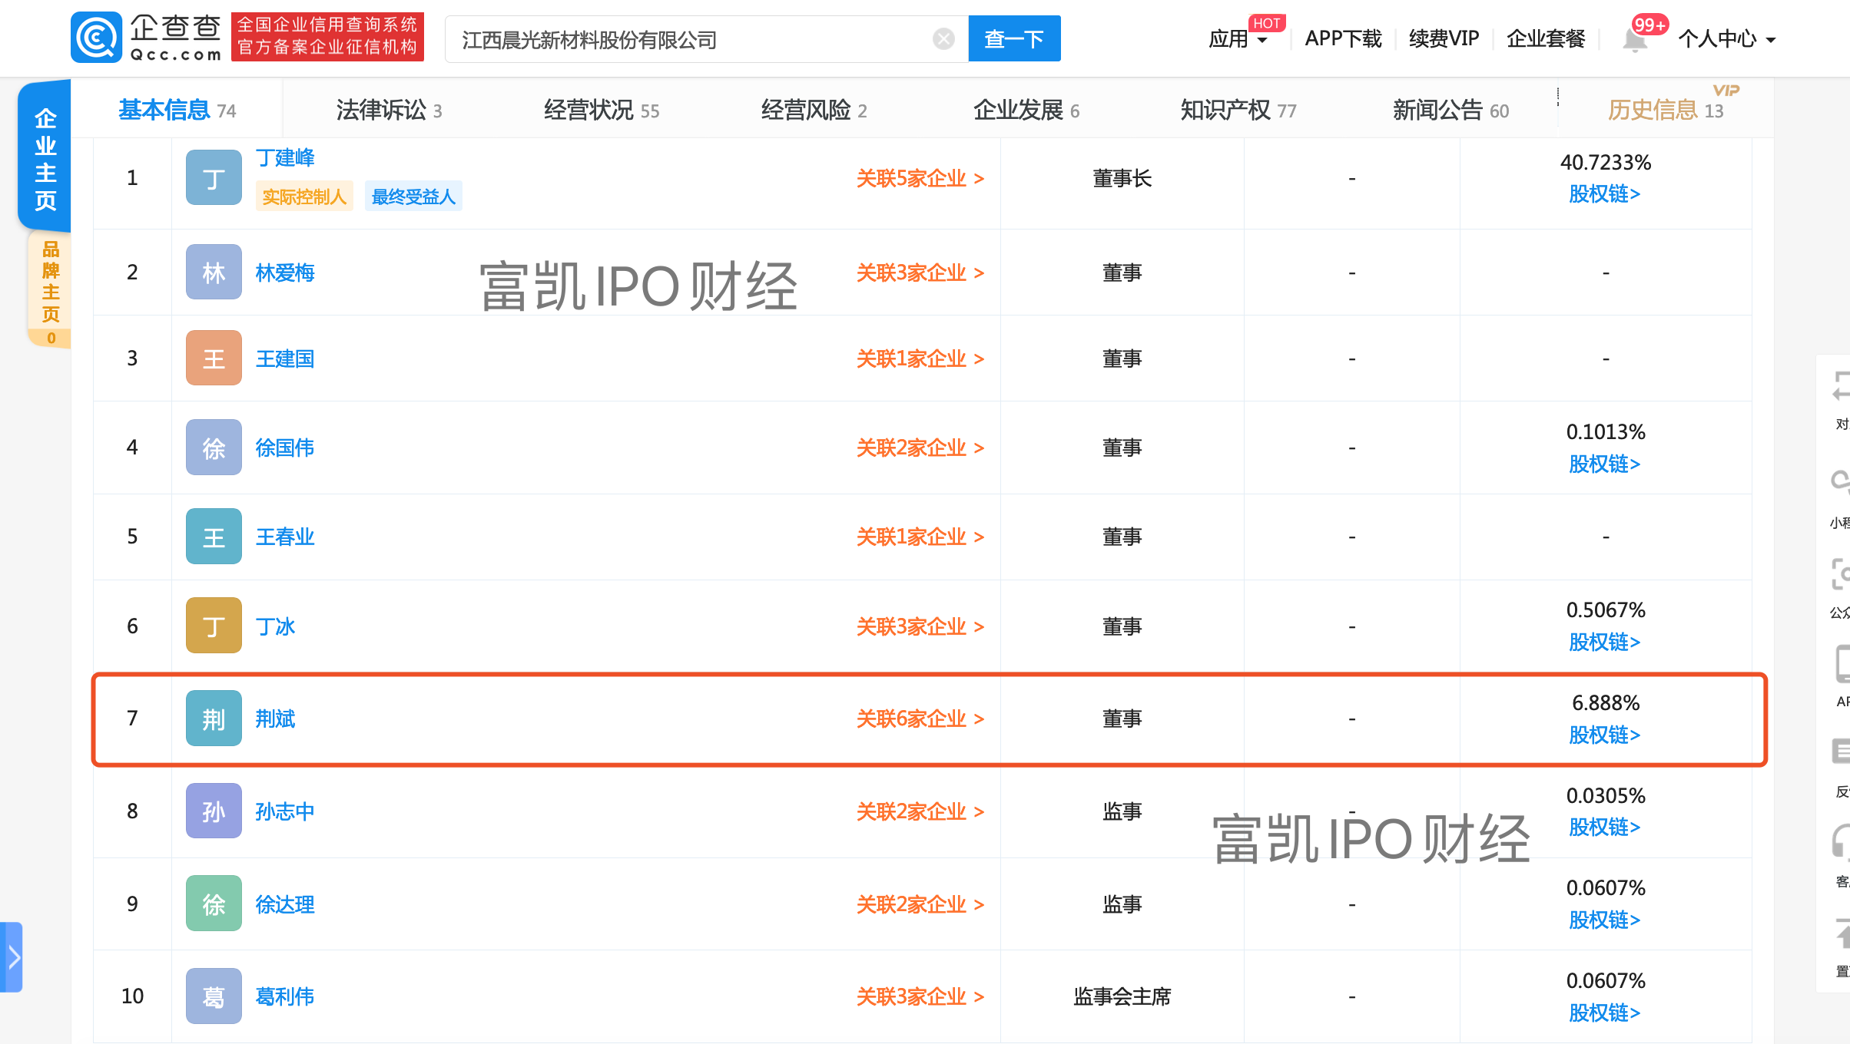Open the 知识产权 tab
This screenshot has width=1850, height=1044.
[x=1238, y=111]
